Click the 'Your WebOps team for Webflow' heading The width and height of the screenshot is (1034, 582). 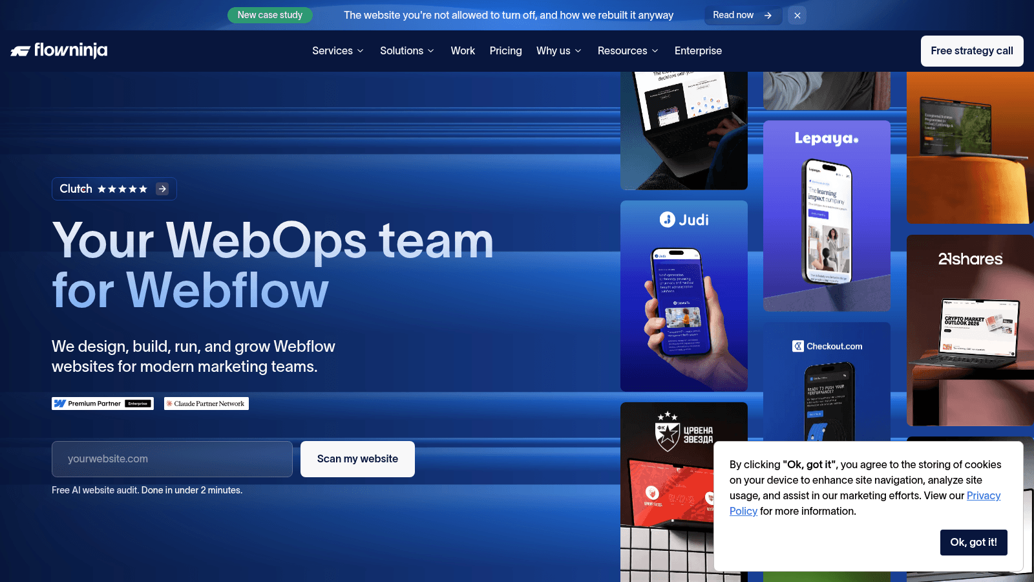tap(273, 265)
